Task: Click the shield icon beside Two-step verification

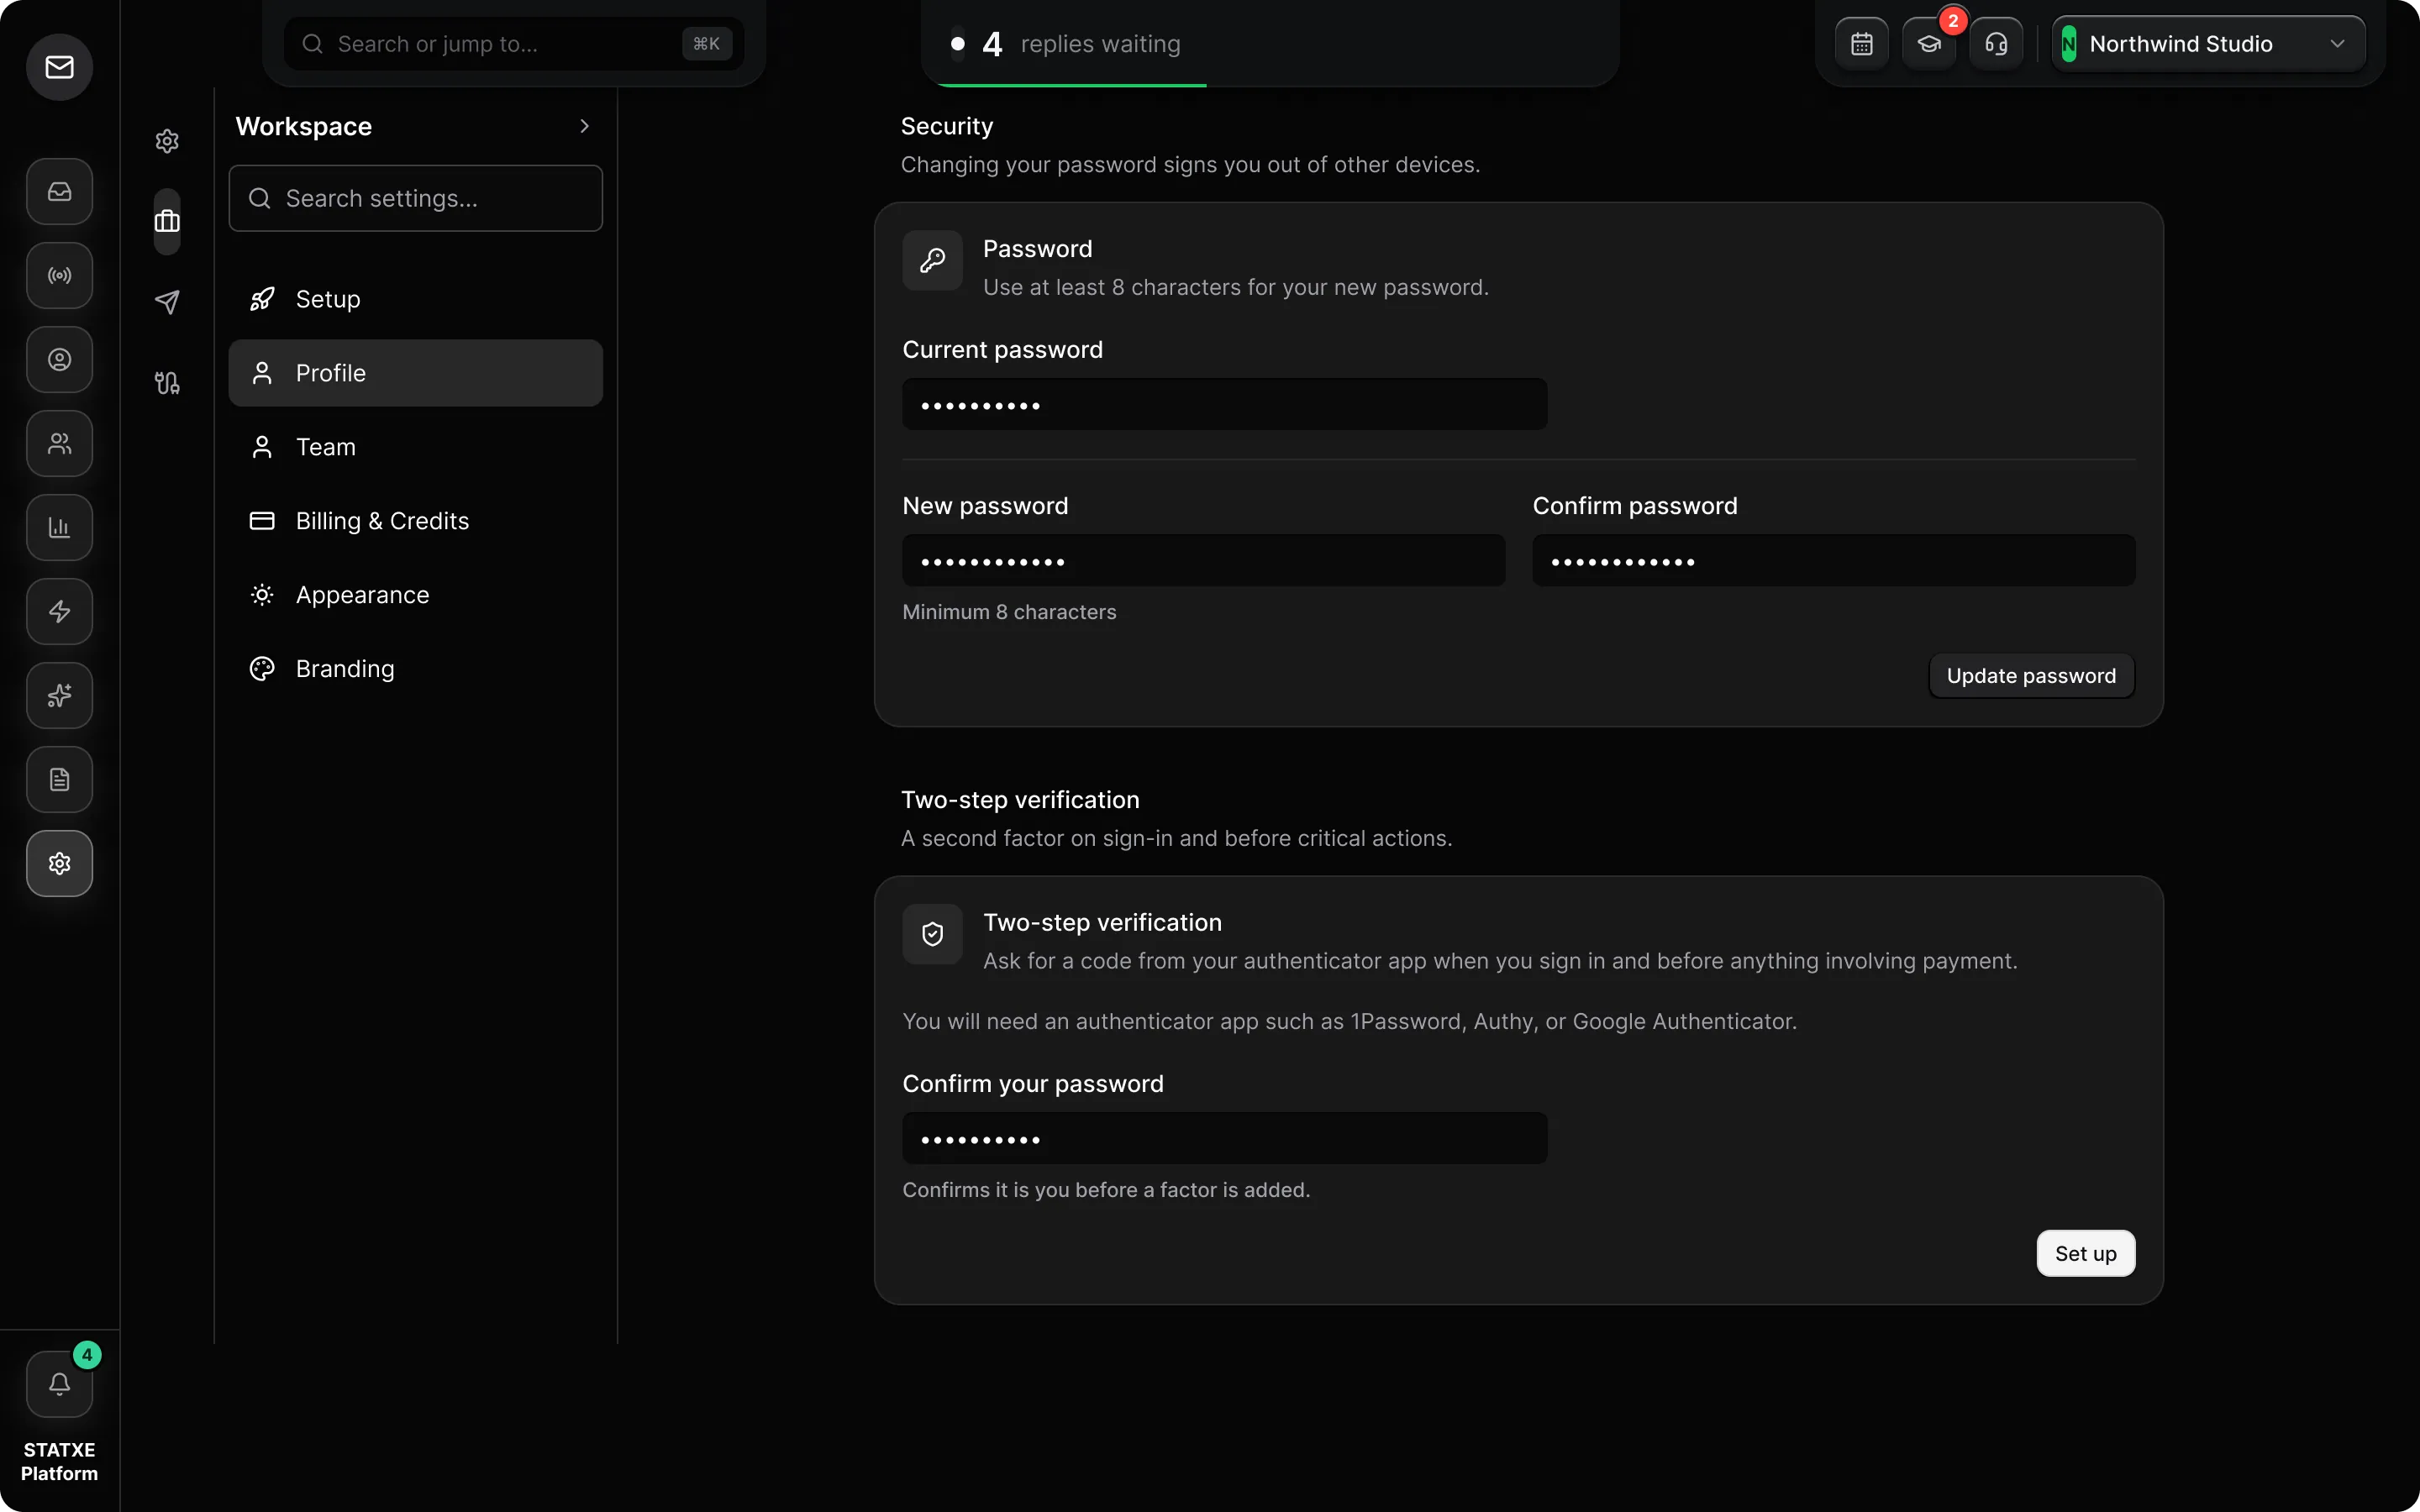Action: 932,935
